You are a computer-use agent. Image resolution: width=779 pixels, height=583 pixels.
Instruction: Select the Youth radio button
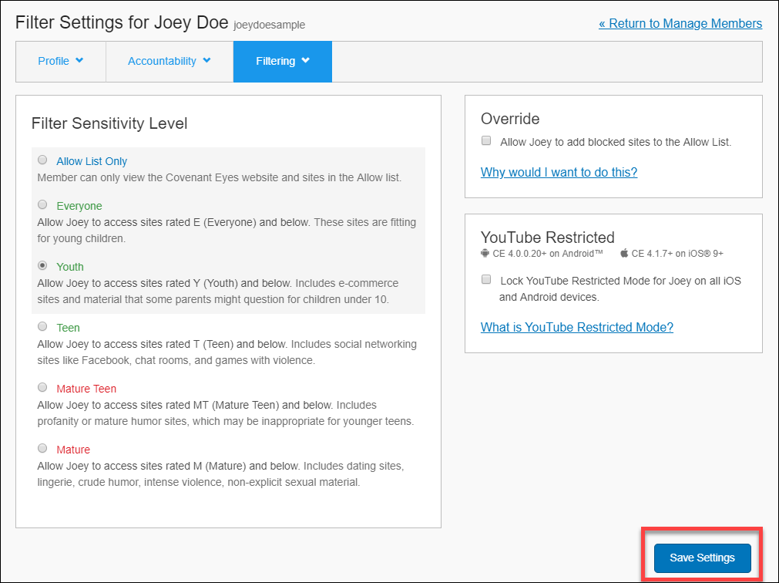pos(42,266)
